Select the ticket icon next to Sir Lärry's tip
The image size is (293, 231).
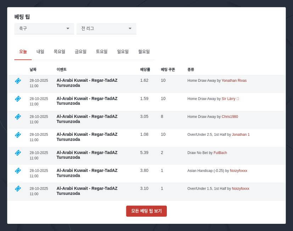[18, 99]
